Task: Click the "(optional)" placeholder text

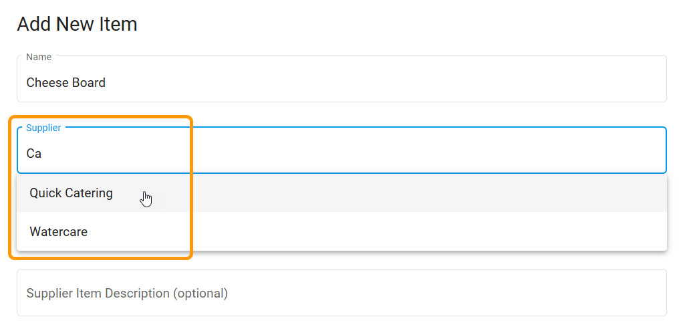Action: point(200,294)
